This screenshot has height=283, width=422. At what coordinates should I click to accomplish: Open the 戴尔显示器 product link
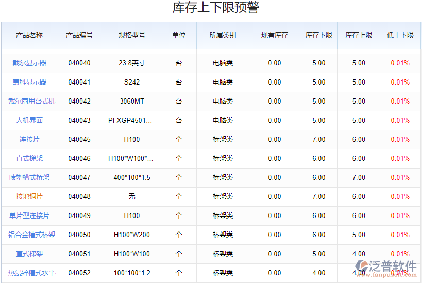[x=29, y=63]
